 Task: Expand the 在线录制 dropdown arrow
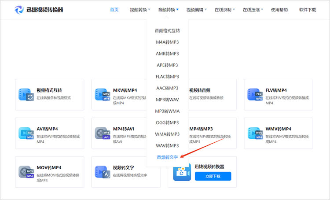pos(234,10)
